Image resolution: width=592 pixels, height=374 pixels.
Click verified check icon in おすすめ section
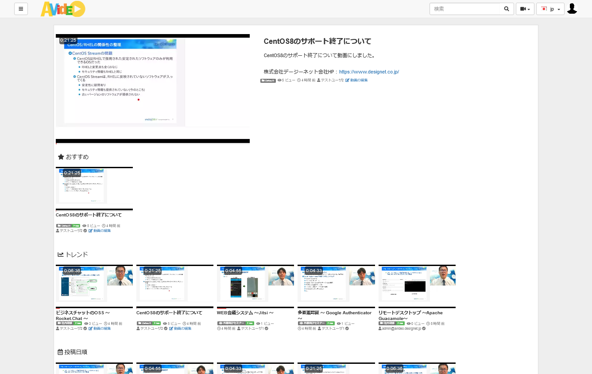(85, 231)
